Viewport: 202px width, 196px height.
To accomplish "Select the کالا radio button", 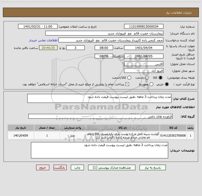I will [x=161, y=78].
